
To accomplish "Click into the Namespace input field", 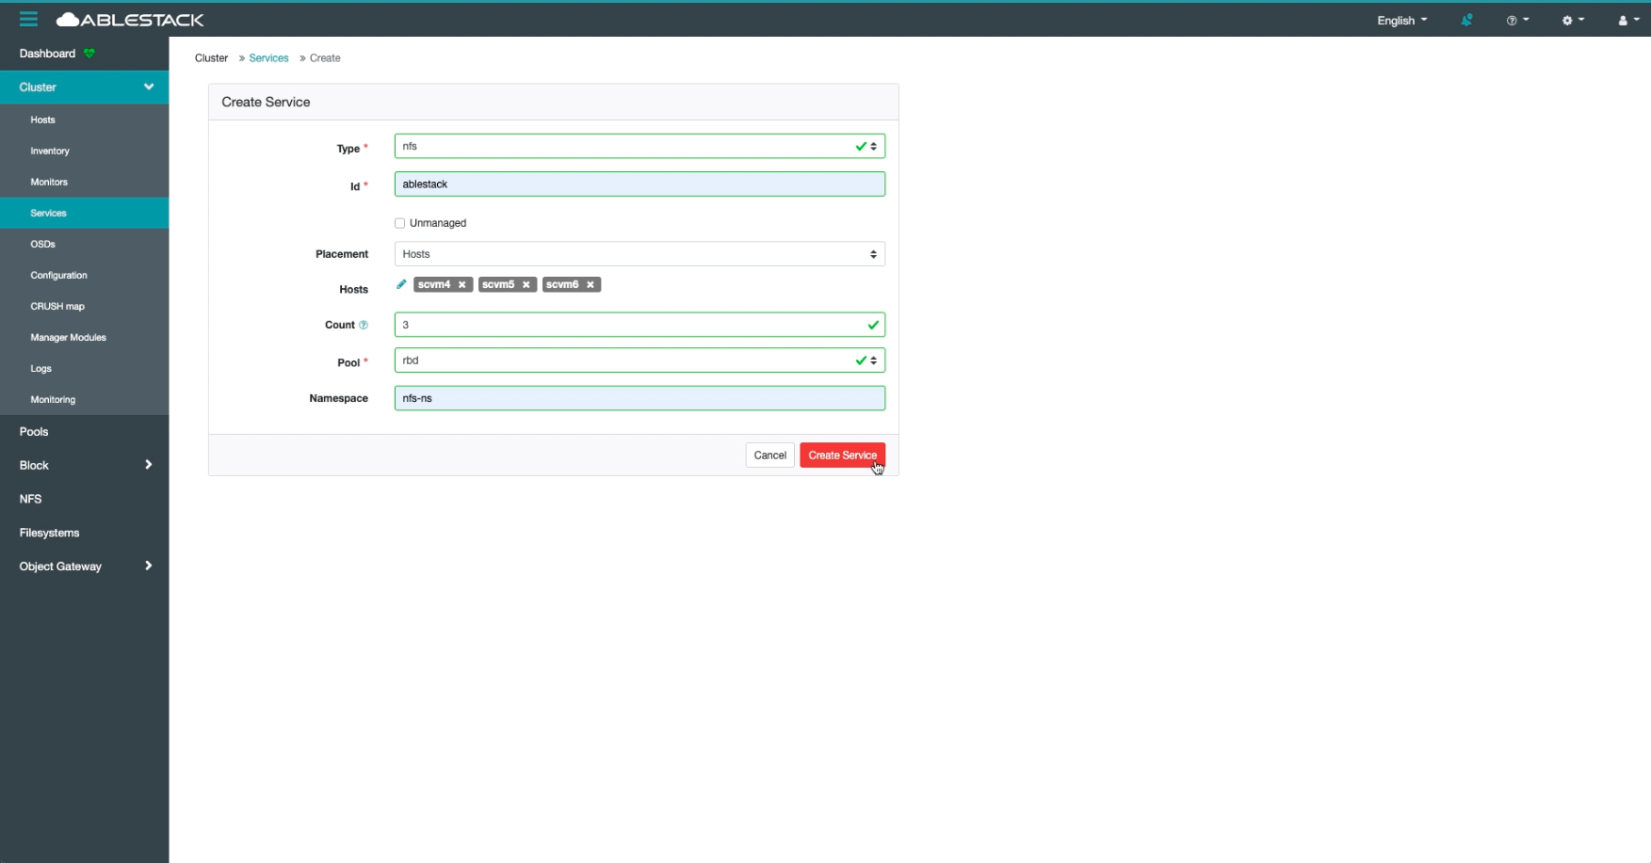I will tap(639, 398).
